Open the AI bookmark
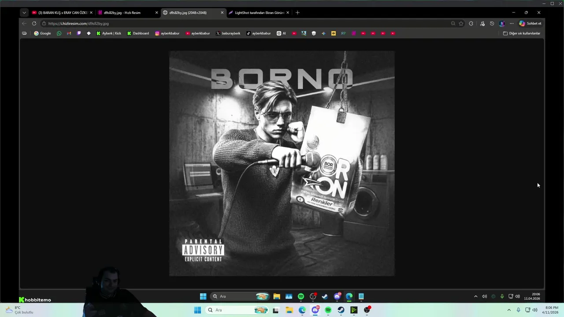This screenshot has width=564, height=317. [x=281, y=33]
